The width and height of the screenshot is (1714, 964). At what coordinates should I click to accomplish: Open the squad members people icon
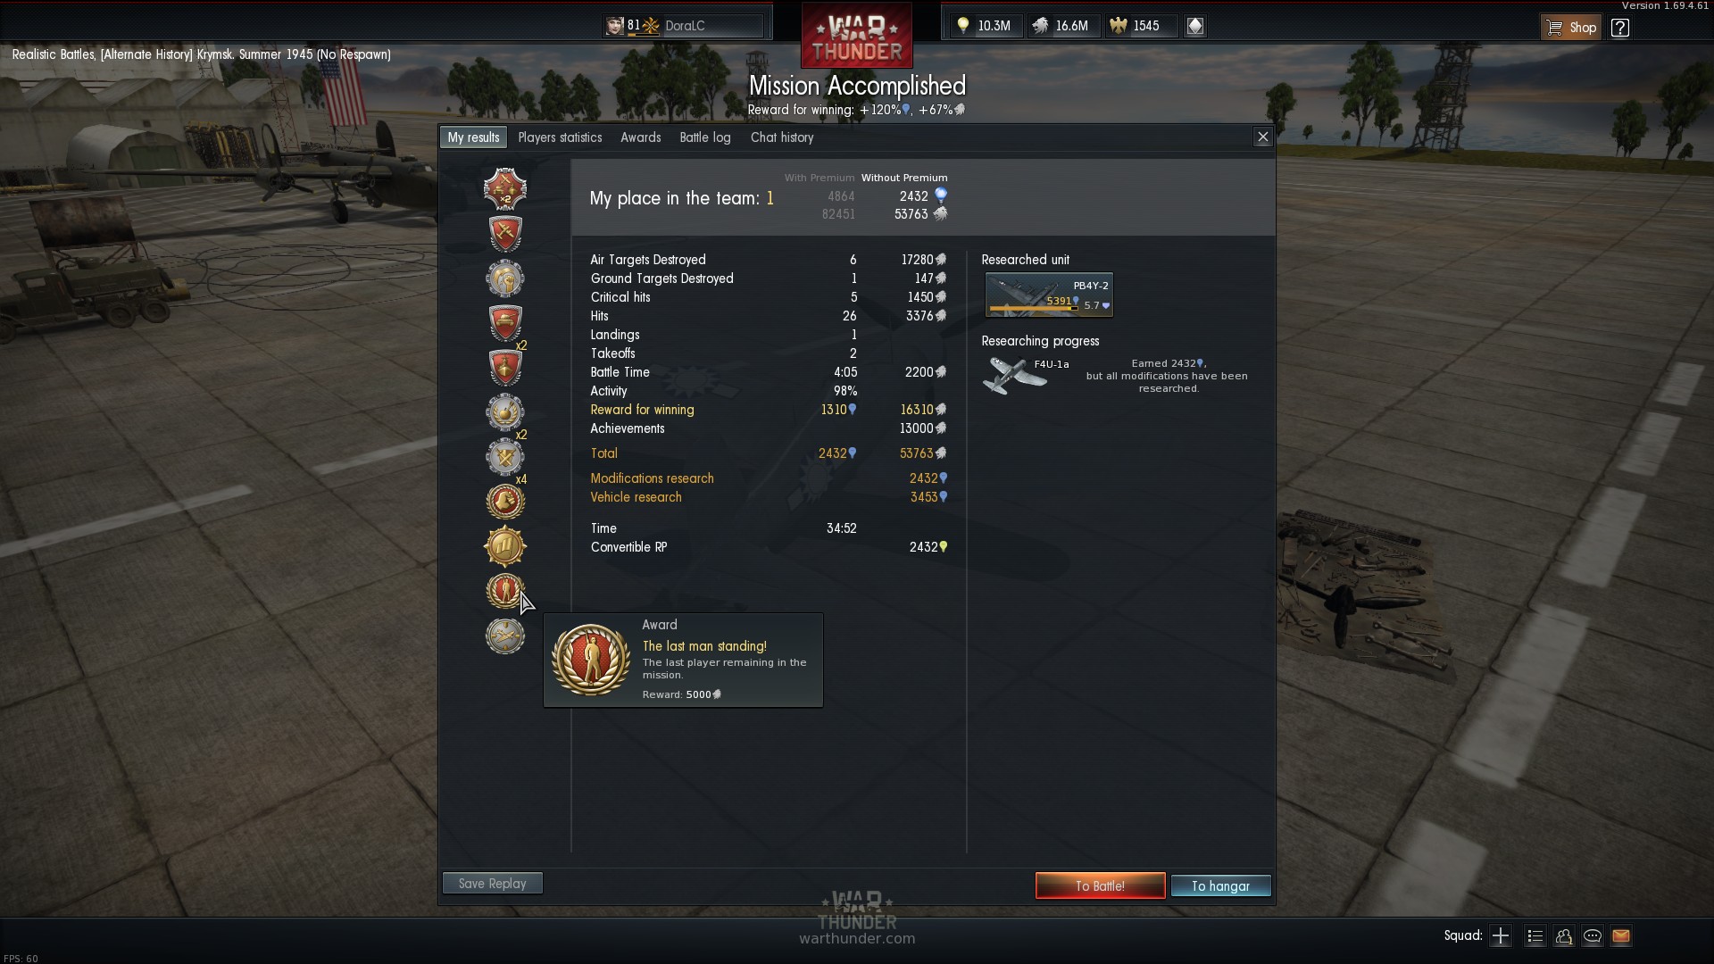point(1564,936)
